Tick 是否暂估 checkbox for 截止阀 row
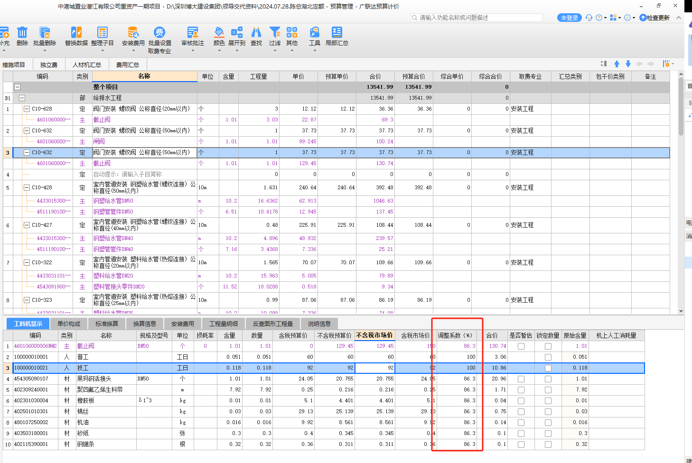692x463 pixels. click(521, 346)
